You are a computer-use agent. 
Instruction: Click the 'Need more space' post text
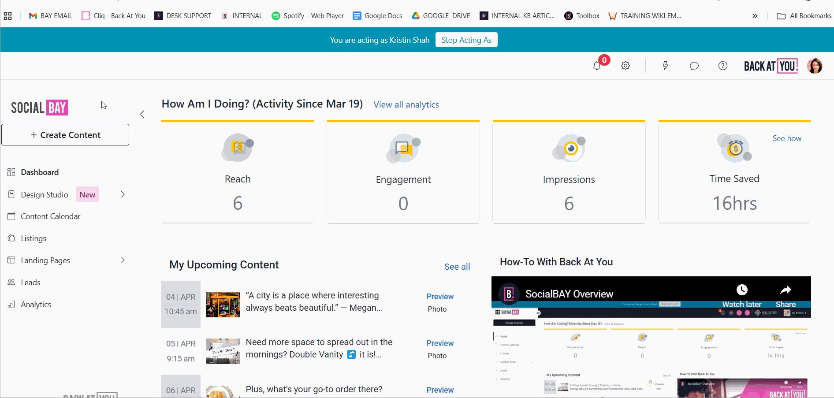pos(319,348)
